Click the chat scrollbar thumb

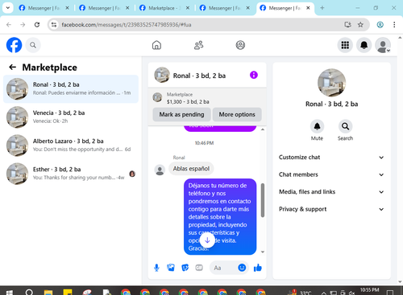pyautogui.click(x=263, y=200)
